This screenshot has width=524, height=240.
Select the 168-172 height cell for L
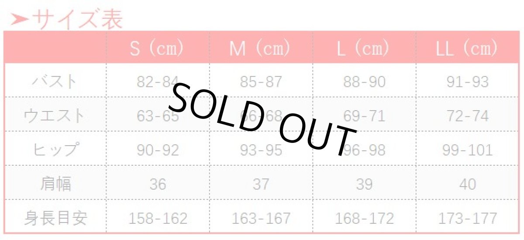click(364, 218)
